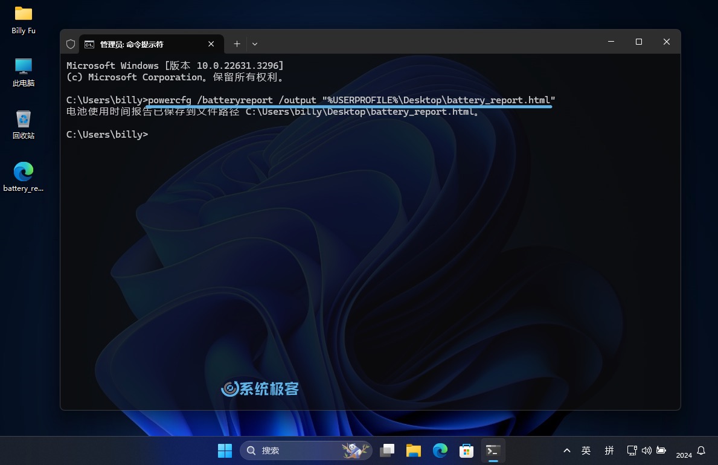Click the battery icon in the system tray

[x=659, y=451]
